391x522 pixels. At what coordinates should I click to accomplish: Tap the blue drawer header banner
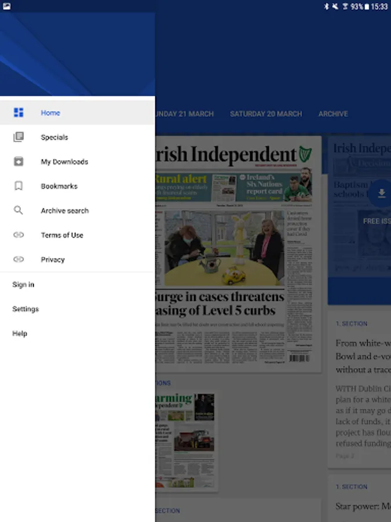tap(78, 55)
